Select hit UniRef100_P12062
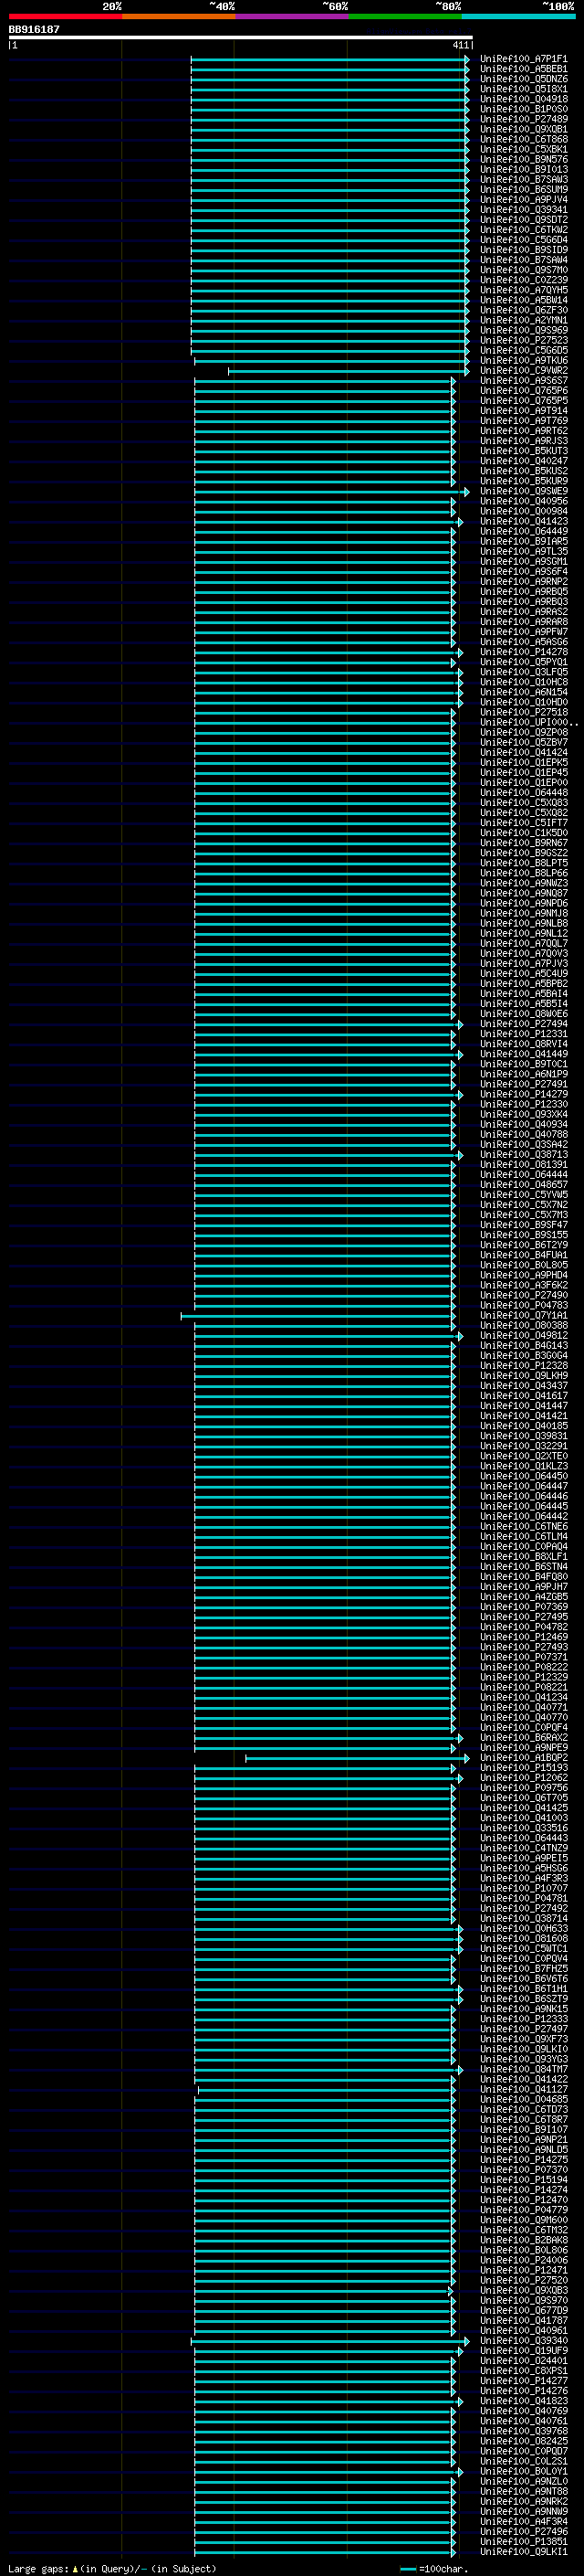584x2576 pixels. coord(524,1777)
